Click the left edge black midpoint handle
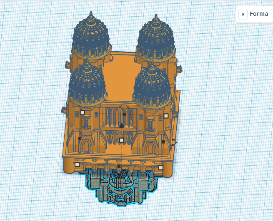The image size is (273, 221). (x=80, y=138)
